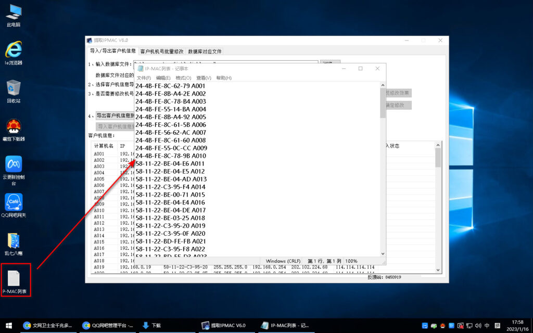Viewport: 533px width, 333px height.
Task: Open 此电脑 from the desktop
Action: (x=13, y=13)
